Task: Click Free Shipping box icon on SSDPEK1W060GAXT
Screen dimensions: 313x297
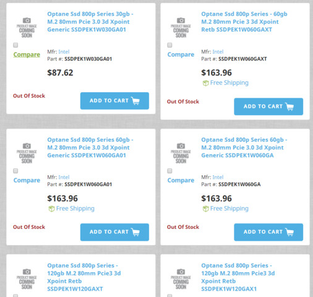Action: (x=205, y=83)
